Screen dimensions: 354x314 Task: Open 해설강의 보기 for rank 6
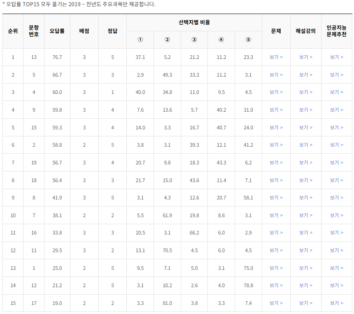[306, 145]
